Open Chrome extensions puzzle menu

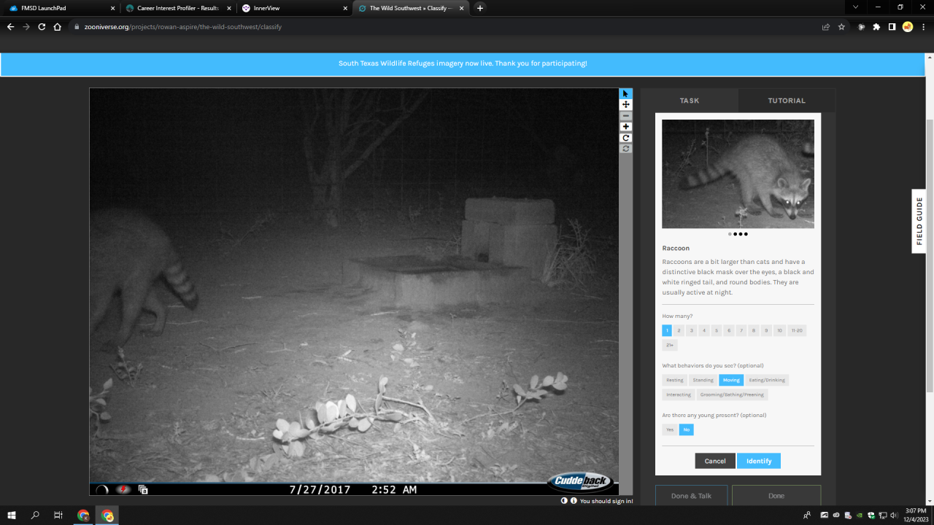[876, 27]
